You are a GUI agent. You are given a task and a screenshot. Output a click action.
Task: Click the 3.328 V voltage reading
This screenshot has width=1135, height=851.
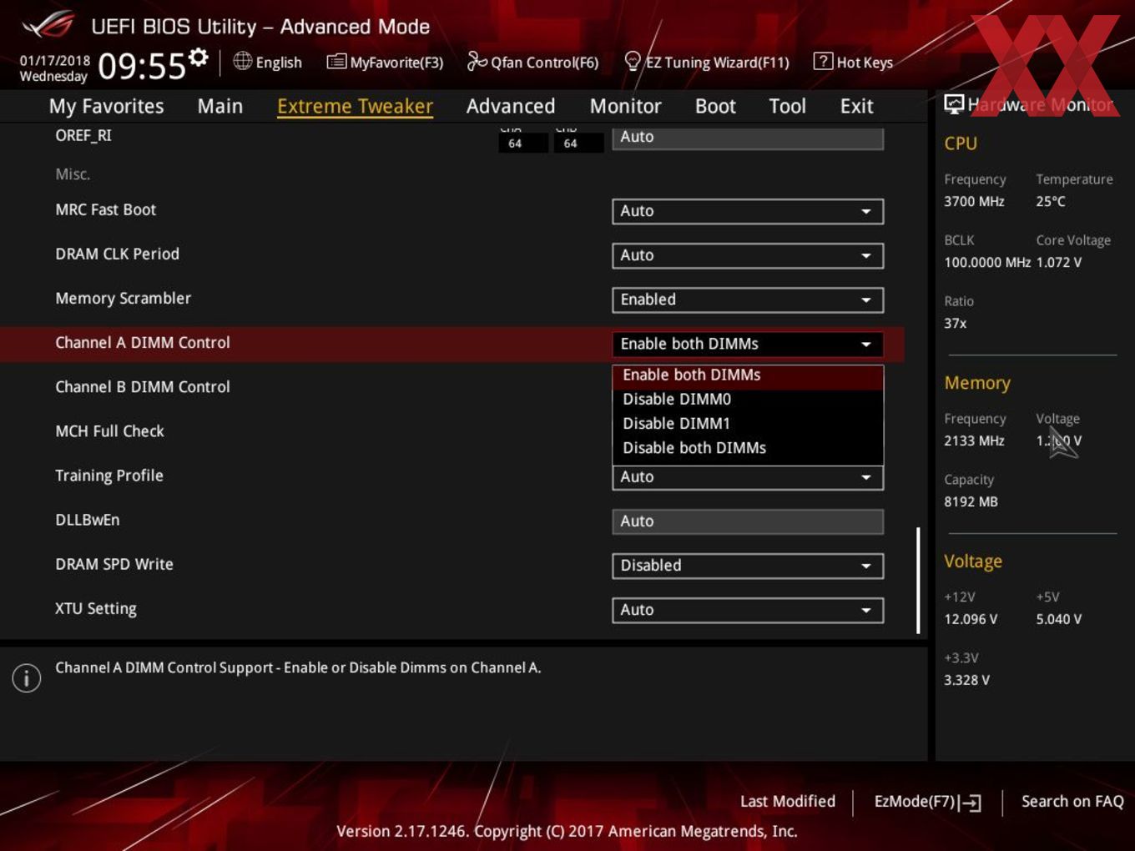966,680
